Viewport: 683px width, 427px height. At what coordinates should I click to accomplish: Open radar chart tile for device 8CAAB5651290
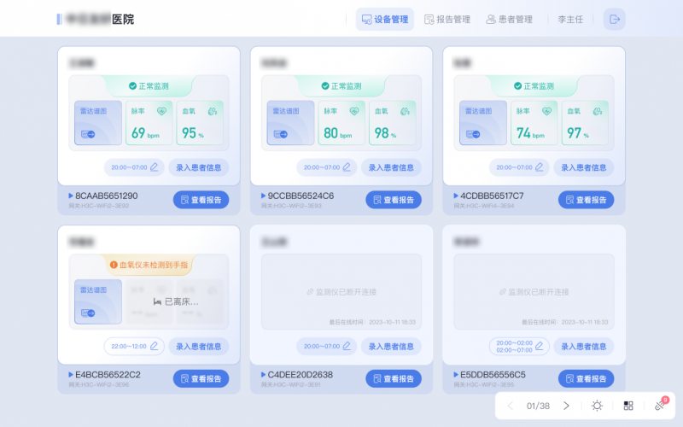tap(98, 123)
